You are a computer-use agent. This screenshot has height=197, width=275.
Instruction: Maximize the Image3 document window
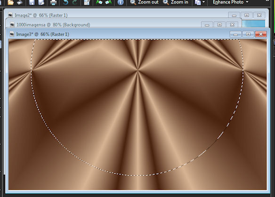click(248, 34)
